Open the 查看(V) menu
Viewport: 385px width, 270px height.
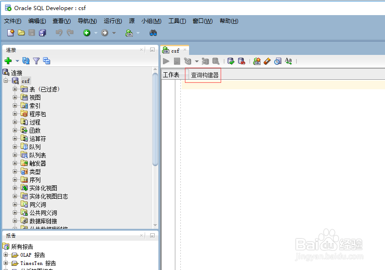coord(62,21)
